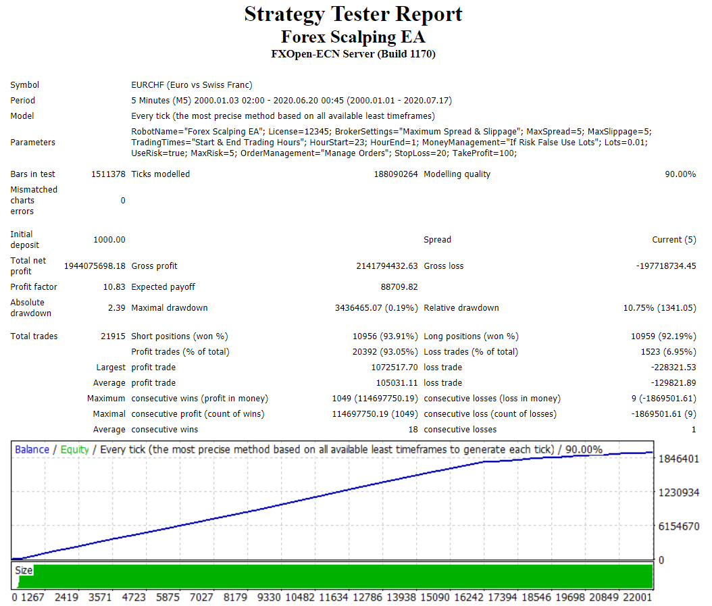Click the Size label in volume chart
Image resolution: width=712 pixels, height=606 pixels.
[x=24, y=570]
